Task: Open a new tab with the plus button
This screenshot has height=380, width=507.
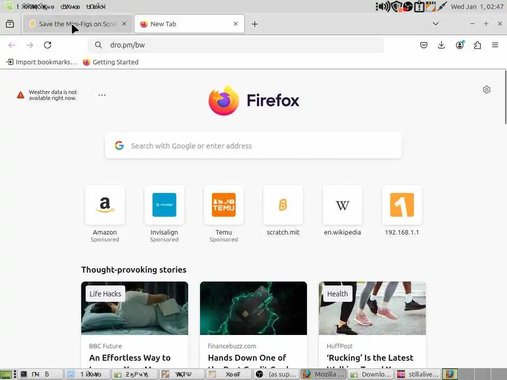Action: pyautogui.click(x=255, y=24)
